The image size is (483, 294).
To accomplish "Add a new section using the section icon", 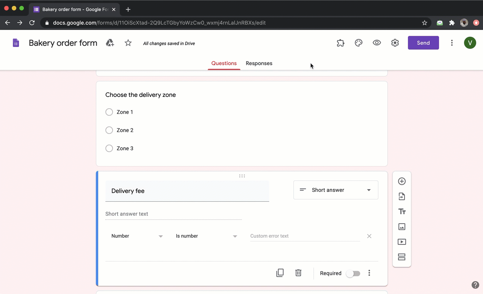I will click(x=401, y=257).
